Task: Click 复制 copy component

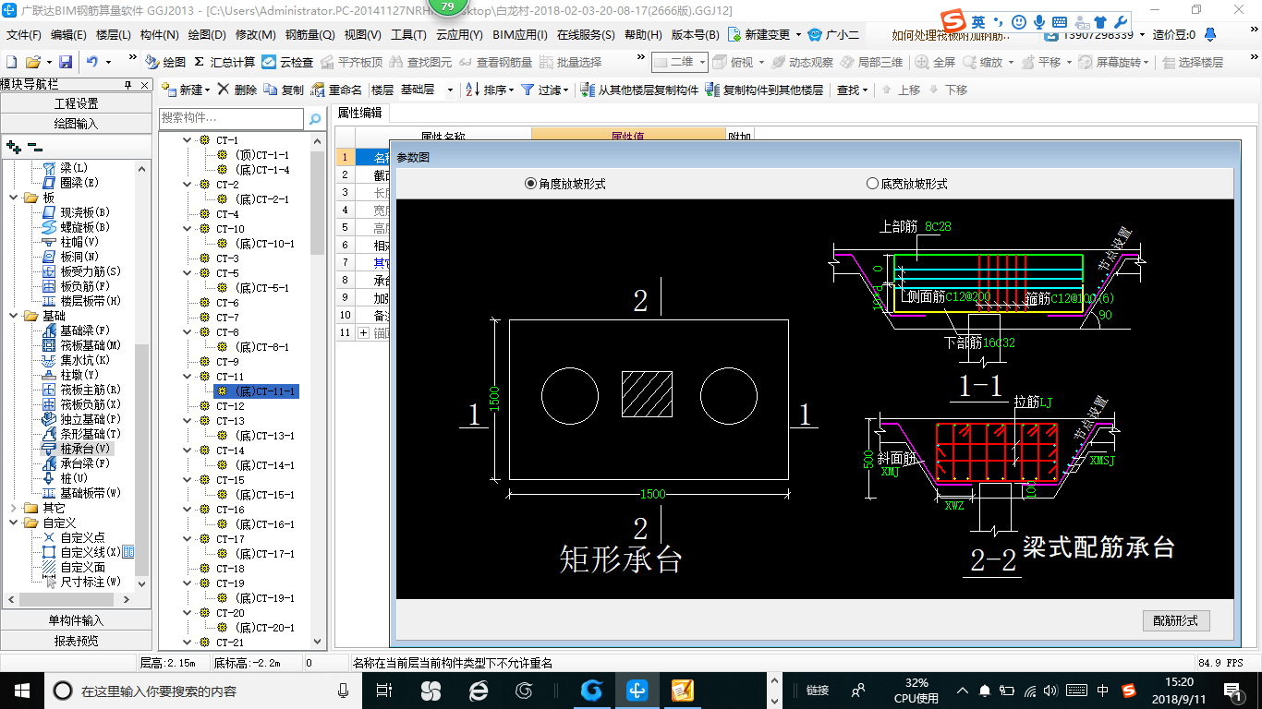Action: point(284,90)
